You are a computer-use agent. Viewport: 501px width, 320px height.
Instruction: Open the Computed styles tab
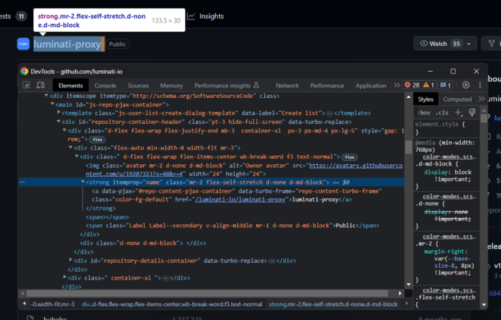point(457,99)
